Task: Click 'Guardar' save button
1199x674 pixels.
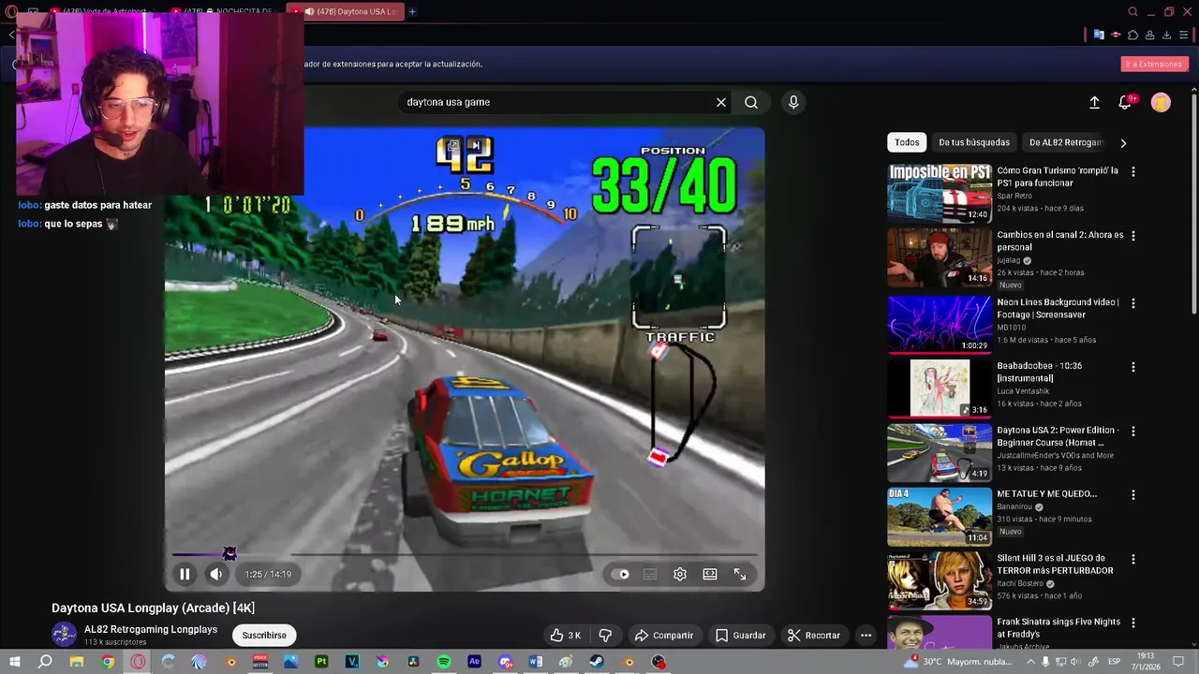Action: click(x=740, y=635)
